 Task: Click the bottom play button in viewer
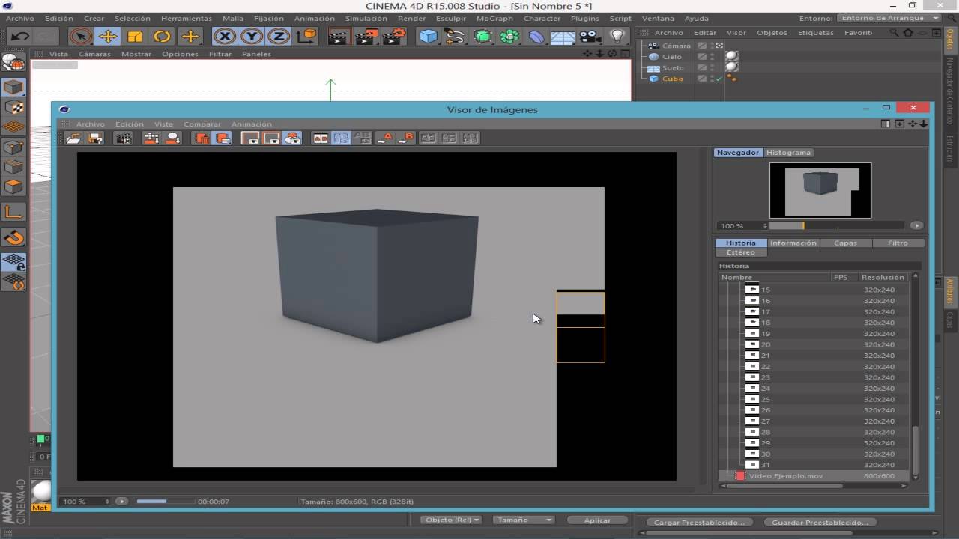[x=122, y=502]
